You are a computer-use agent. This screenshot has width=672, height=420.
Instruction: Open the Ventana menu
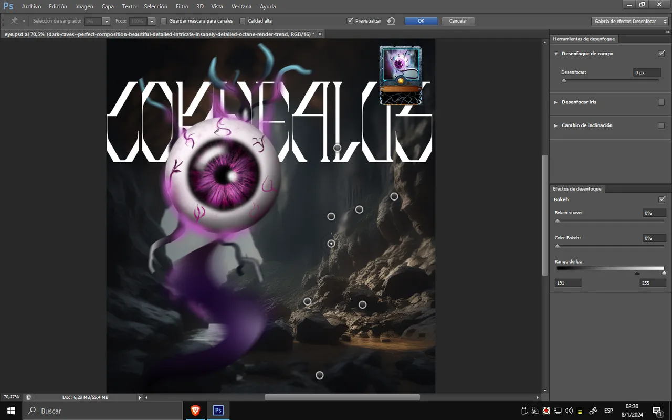(x=241, y=7)
